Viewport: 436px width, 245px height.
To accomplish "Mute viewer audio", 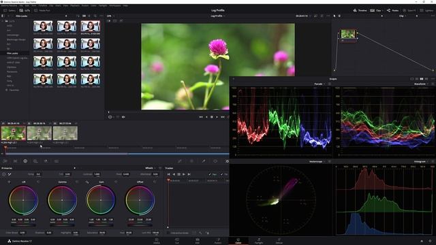I will tap(123, 117).
